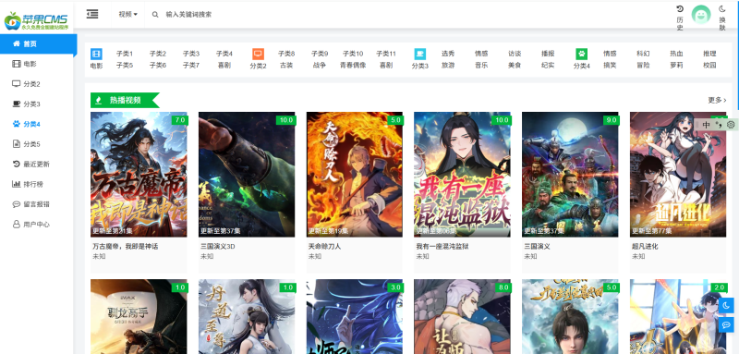Open the 视频 search type dropdown
Image resolution: width=739 pixels, height=354 pixels.
pyautogui.click(x=127, y=14)
